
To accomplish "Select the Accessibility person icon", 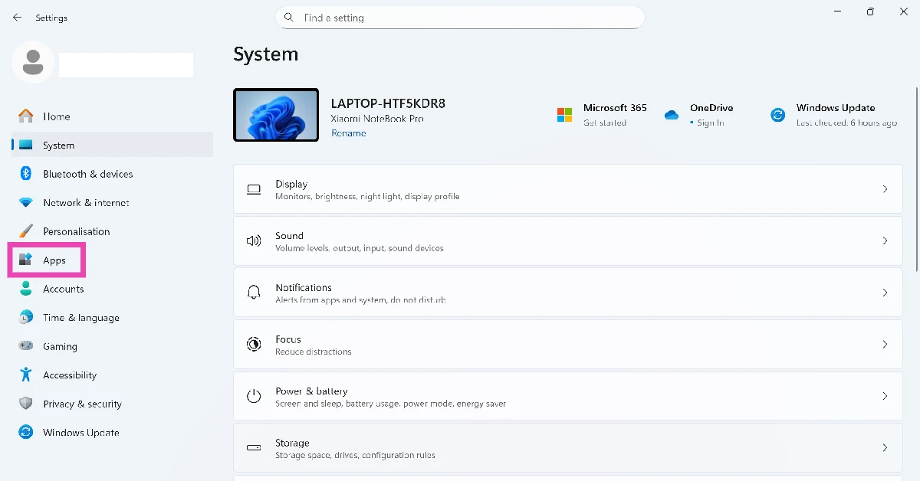I will point(25,375).
